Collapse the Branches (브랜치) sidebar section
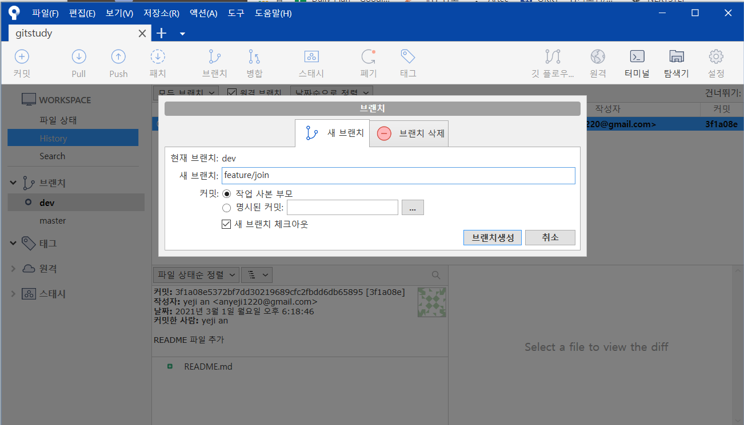This screenshot has height=425, width=744. [13, 183]
